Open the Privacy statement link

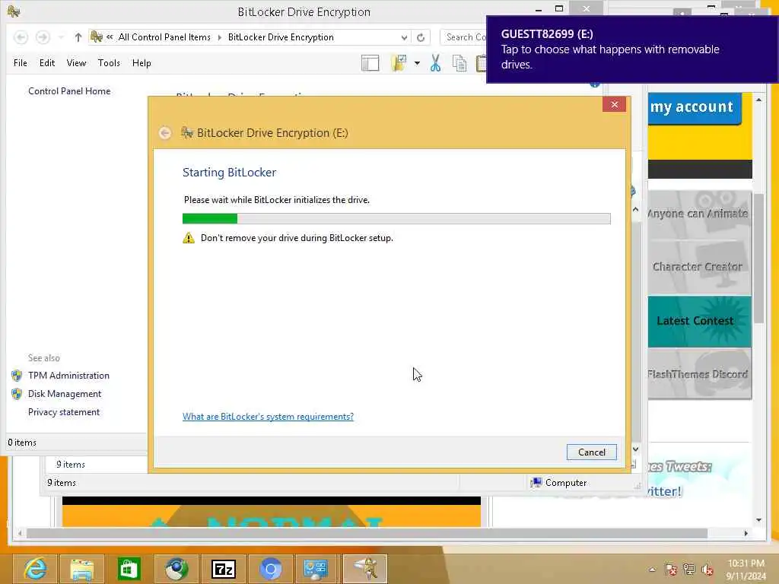coord(64,412)
